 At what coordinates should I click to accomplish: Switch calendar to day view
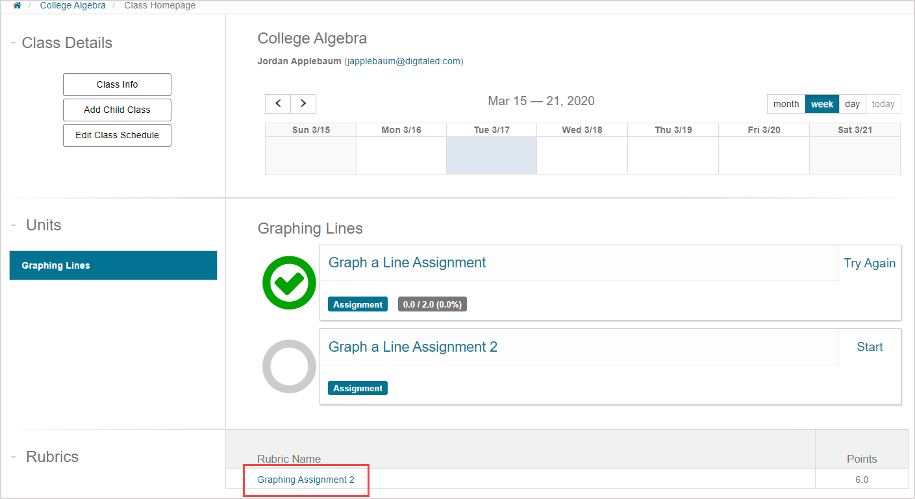[x=852, y=104]
